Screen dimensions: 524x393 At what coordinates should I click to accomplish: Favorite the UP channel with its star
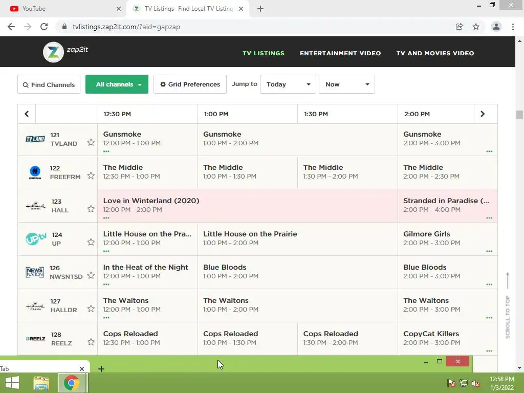(x=91, y=242)
